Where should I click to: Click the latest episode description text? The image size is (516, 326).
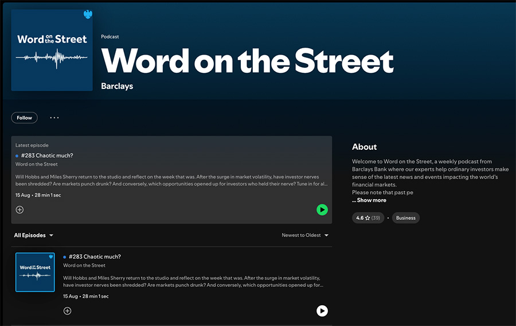tap(172, 180)
